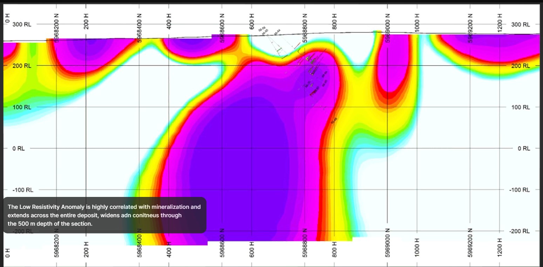Screen dimensions: 543x267
Task: Click the 0 RL label on right axis
Action: [x=524, y=149]
